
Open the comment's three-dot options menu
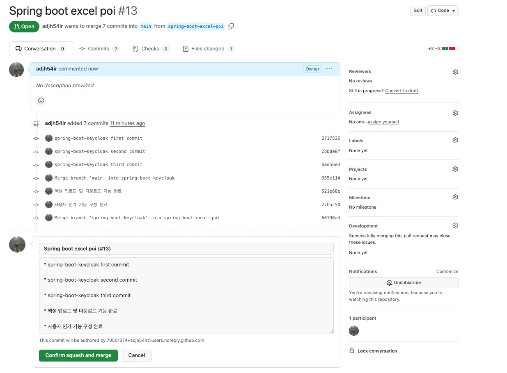[329, 69]
